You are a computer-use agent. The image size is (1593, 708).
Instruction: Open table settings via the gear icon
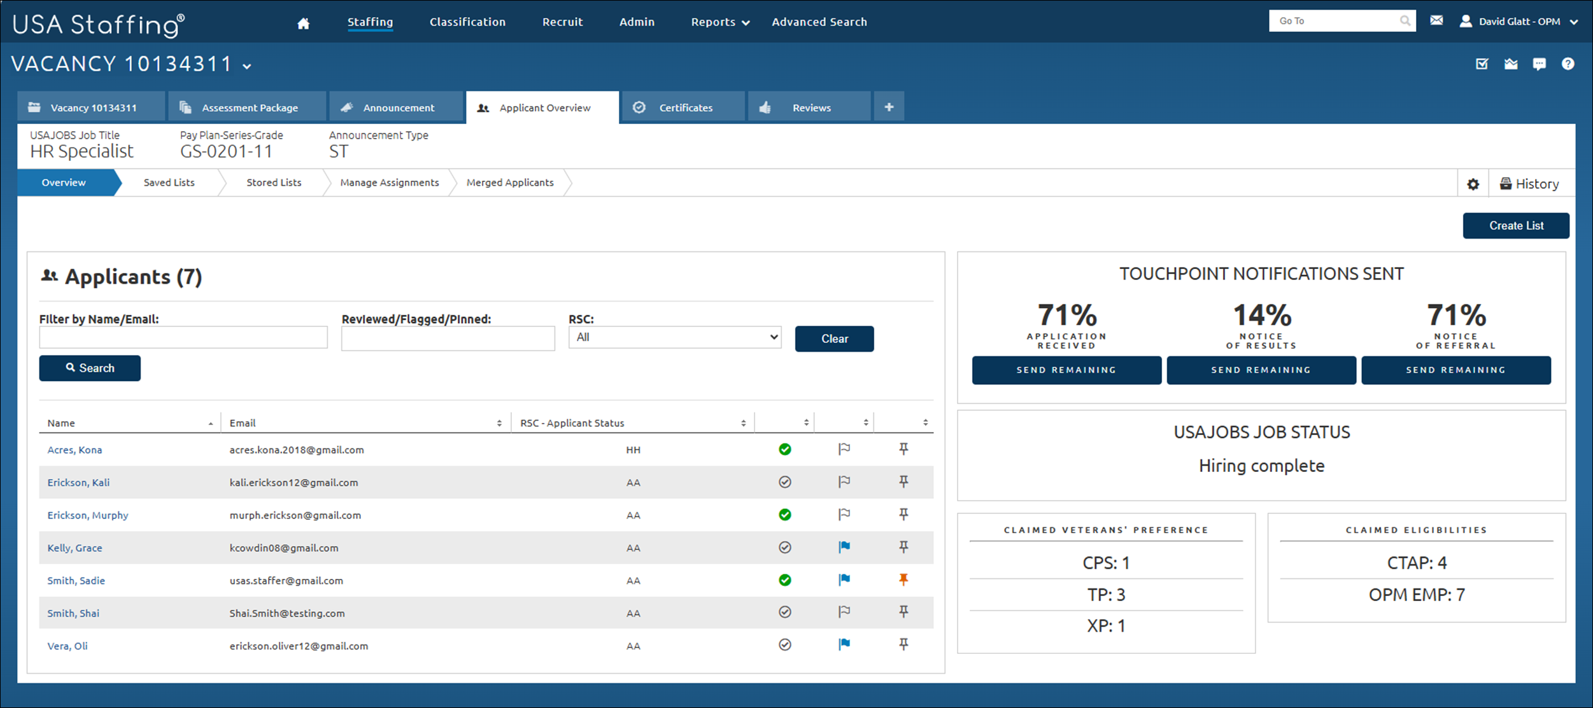point(1473,184)
